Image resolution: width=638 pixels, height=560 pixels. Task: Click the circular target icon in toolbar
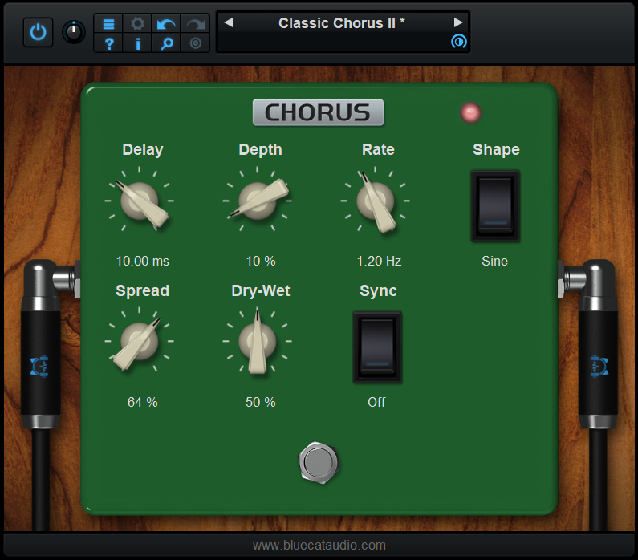195,43
